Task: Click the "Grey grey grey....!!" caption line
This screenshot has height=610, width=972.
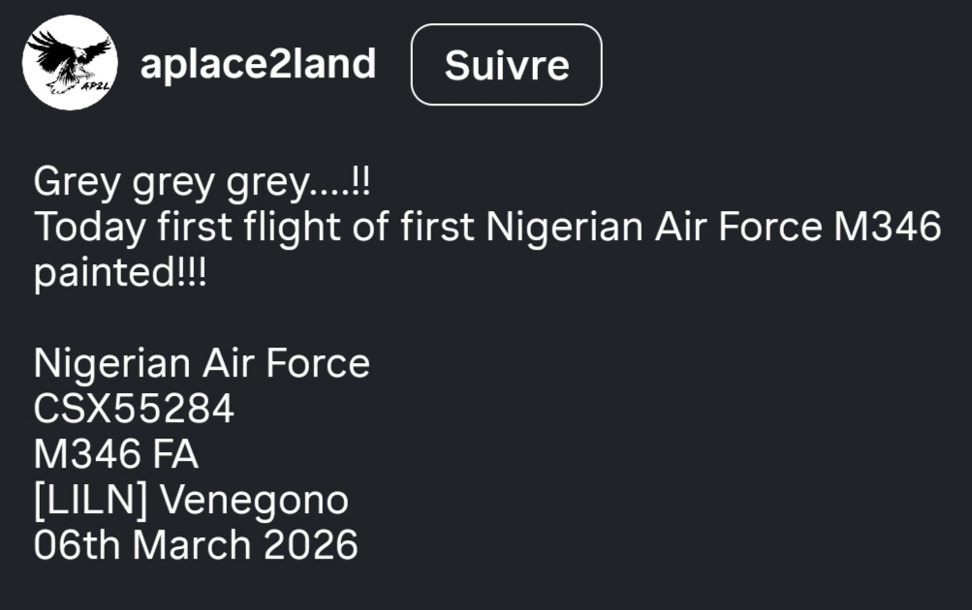Action: [203, 181]
